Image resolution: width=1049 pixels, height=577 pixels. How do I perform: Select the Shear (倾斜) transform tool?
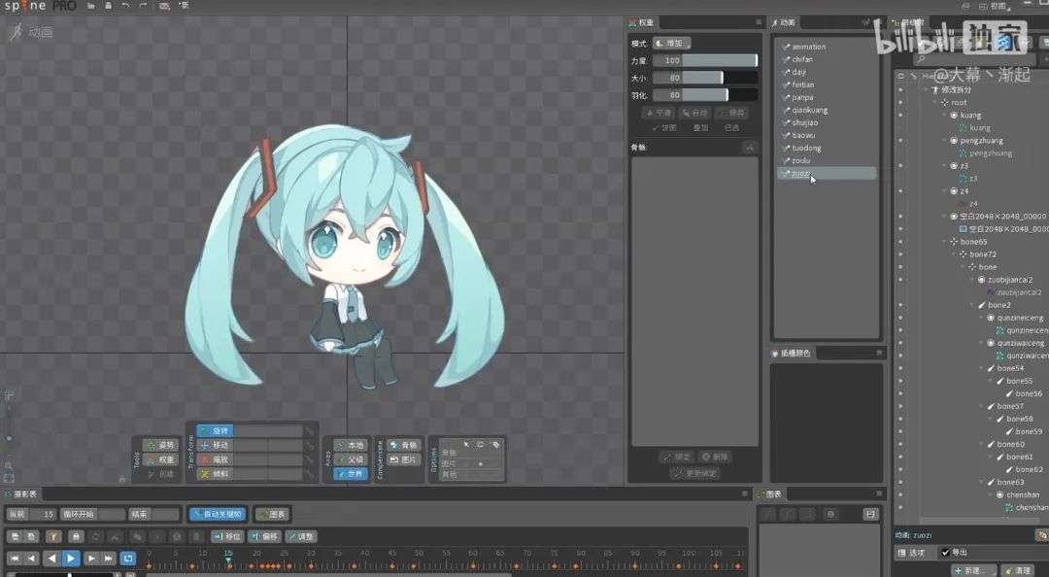215,474
